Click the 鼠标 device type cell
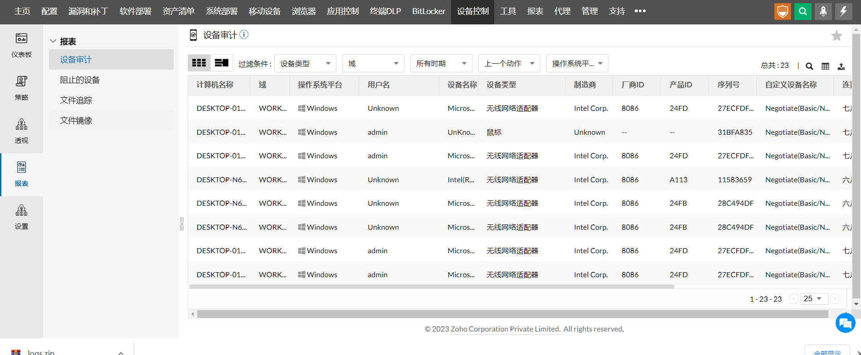 click(x=494, y=132)
